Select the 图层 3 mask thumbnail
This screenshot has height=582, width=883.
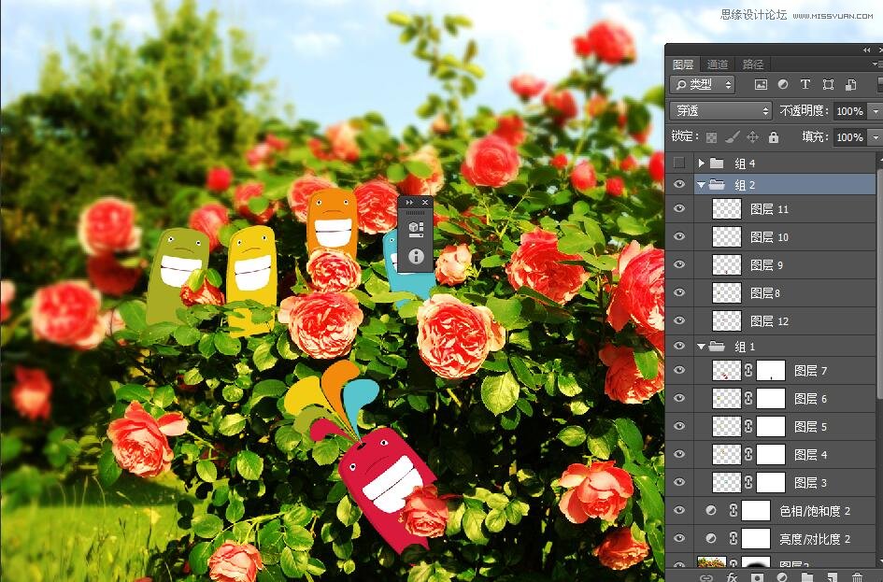coord(770,482)
